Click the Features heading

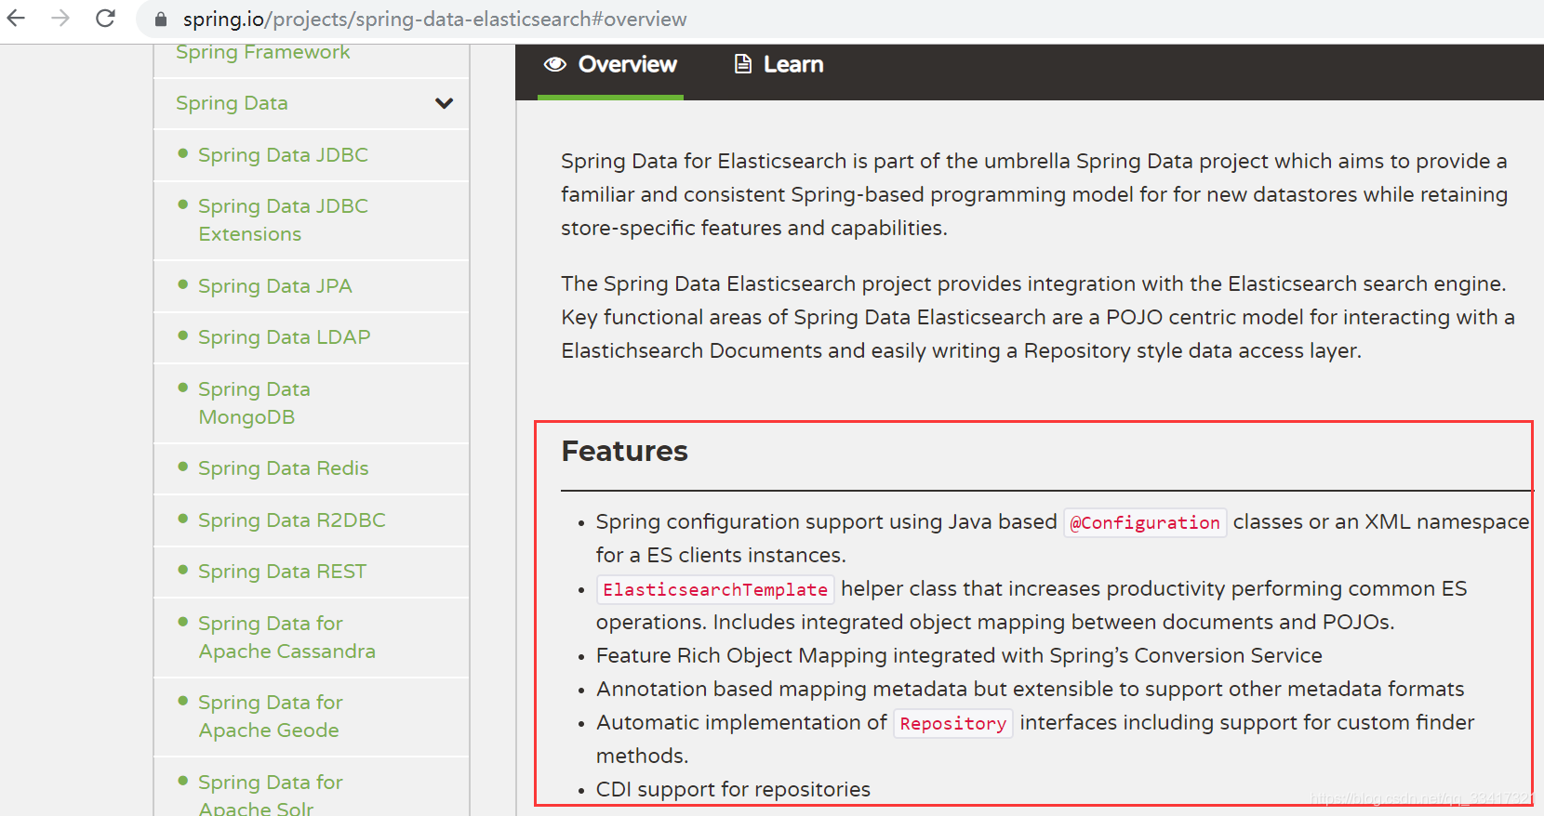pos(624,452)
